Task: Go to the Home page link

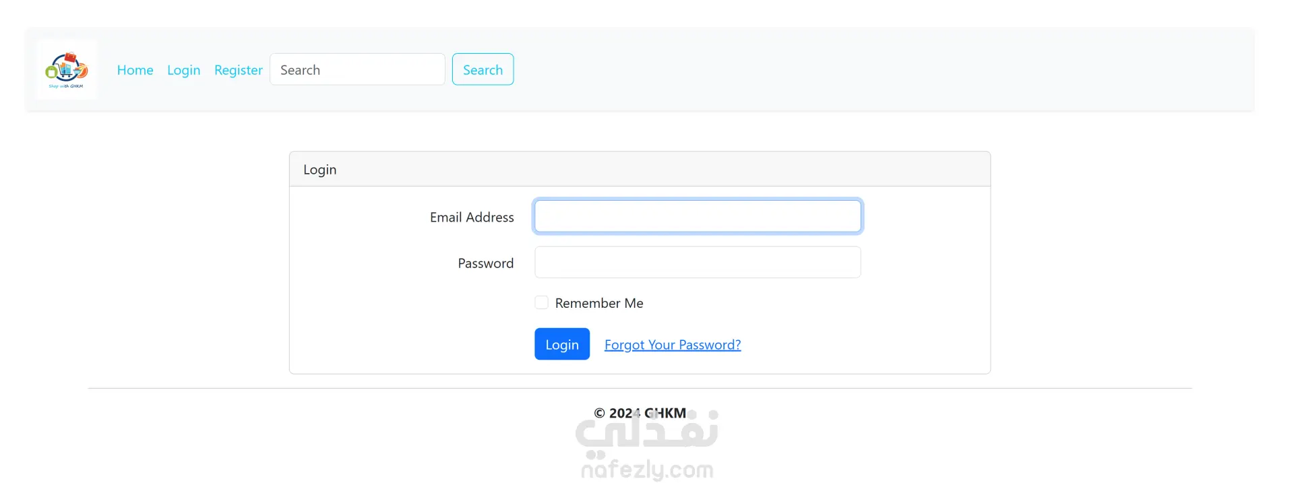Action: [x=135, y=70]
